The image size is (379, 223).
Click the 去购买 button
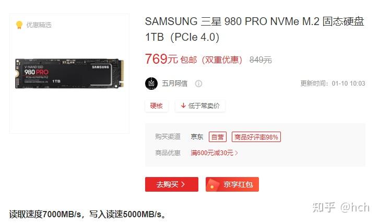172,184
